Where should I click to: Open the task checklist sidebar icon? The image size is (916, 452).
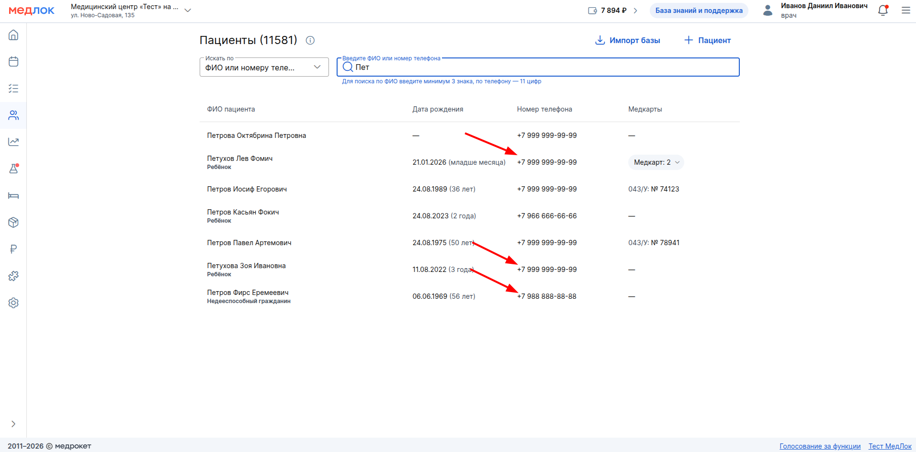pos(13,89)
